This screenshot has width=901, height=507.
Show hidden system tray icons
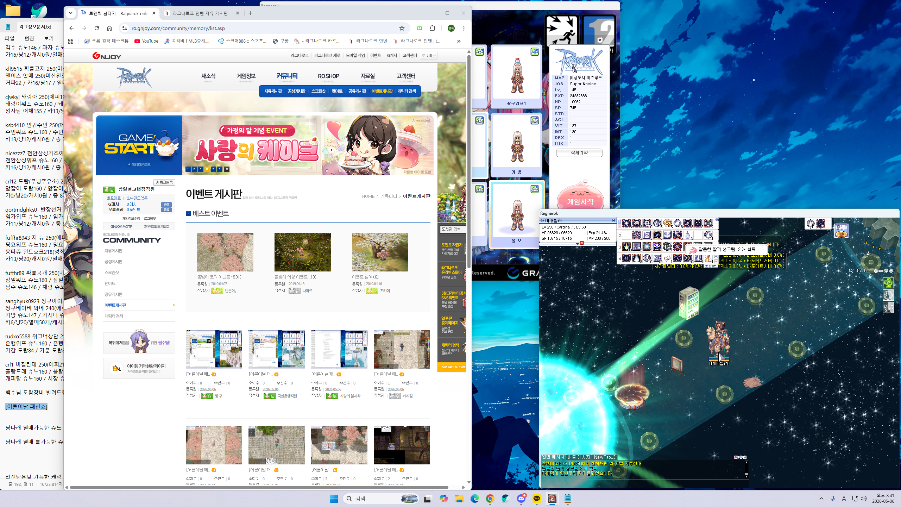[x=821, y=498]
